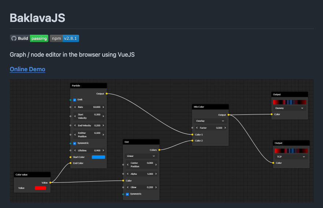Click the Glow input port
The height and width of the screenshot is (208, 323).
(123, 187)
